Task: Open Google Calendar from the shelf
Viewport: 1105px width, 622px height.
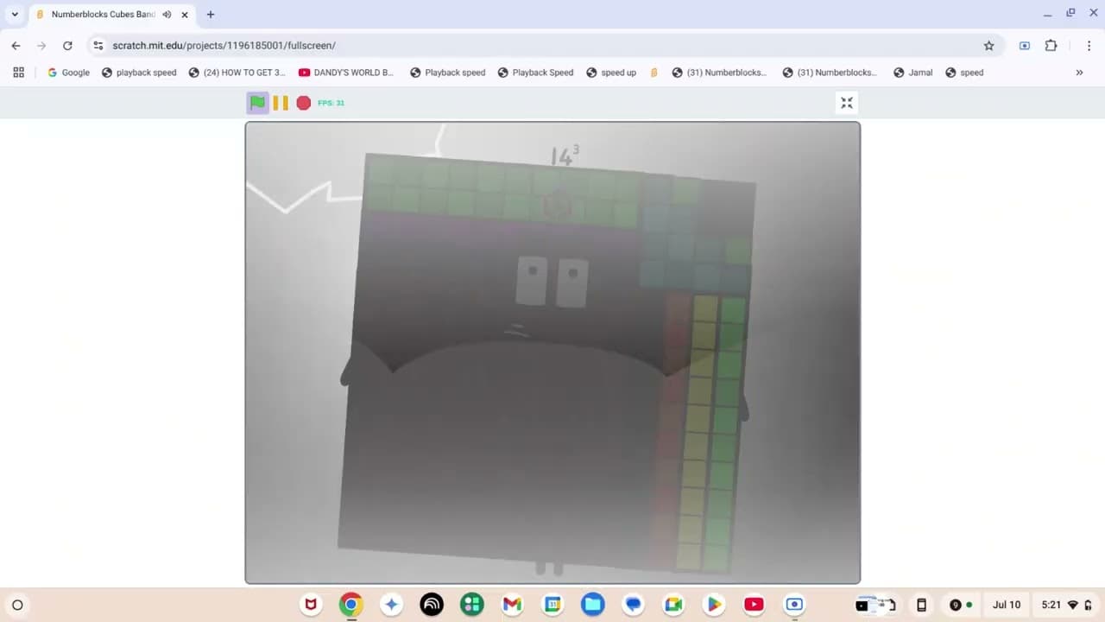Action: point(552,605)
